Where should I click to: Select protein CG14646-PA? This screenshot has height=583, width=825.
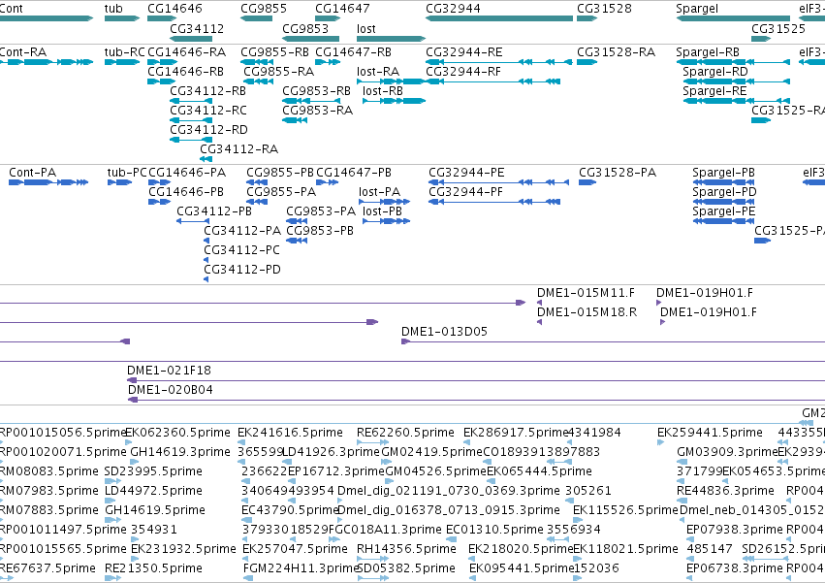pyautogui.click(x=159, y=182)
